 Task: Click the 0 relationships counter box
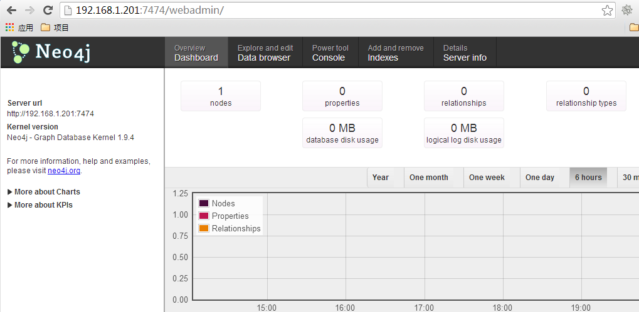(x=464, y=96)
